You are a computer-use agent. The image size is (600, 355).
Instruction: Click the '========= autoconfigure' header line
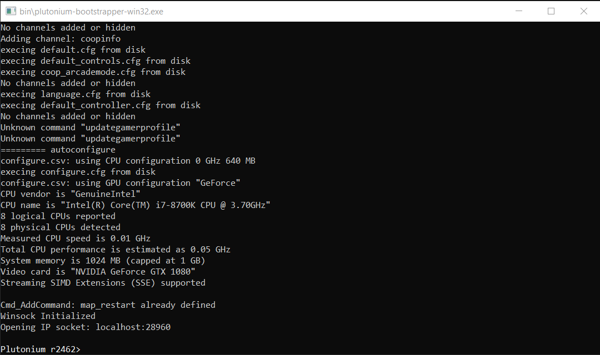(58, 150)
